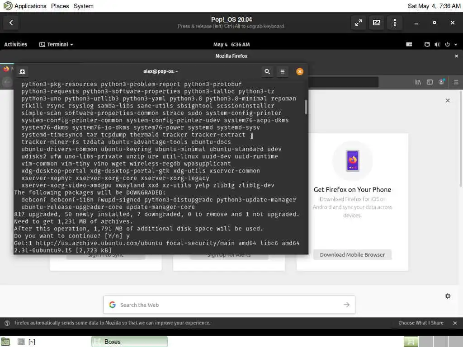Click 'Do you want to continue? [Y/n] y' line
This screenshot has width=463, height=347.
[72, 236]
